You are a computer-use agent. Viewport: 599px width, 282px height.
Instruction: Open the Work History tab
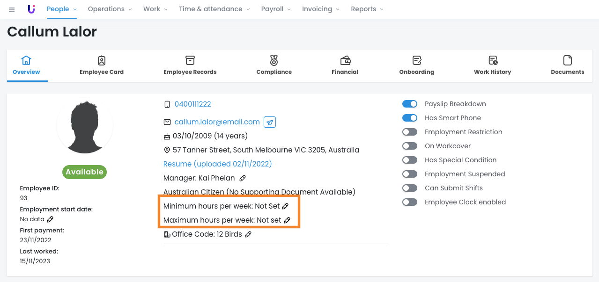(x=492, y=65)
